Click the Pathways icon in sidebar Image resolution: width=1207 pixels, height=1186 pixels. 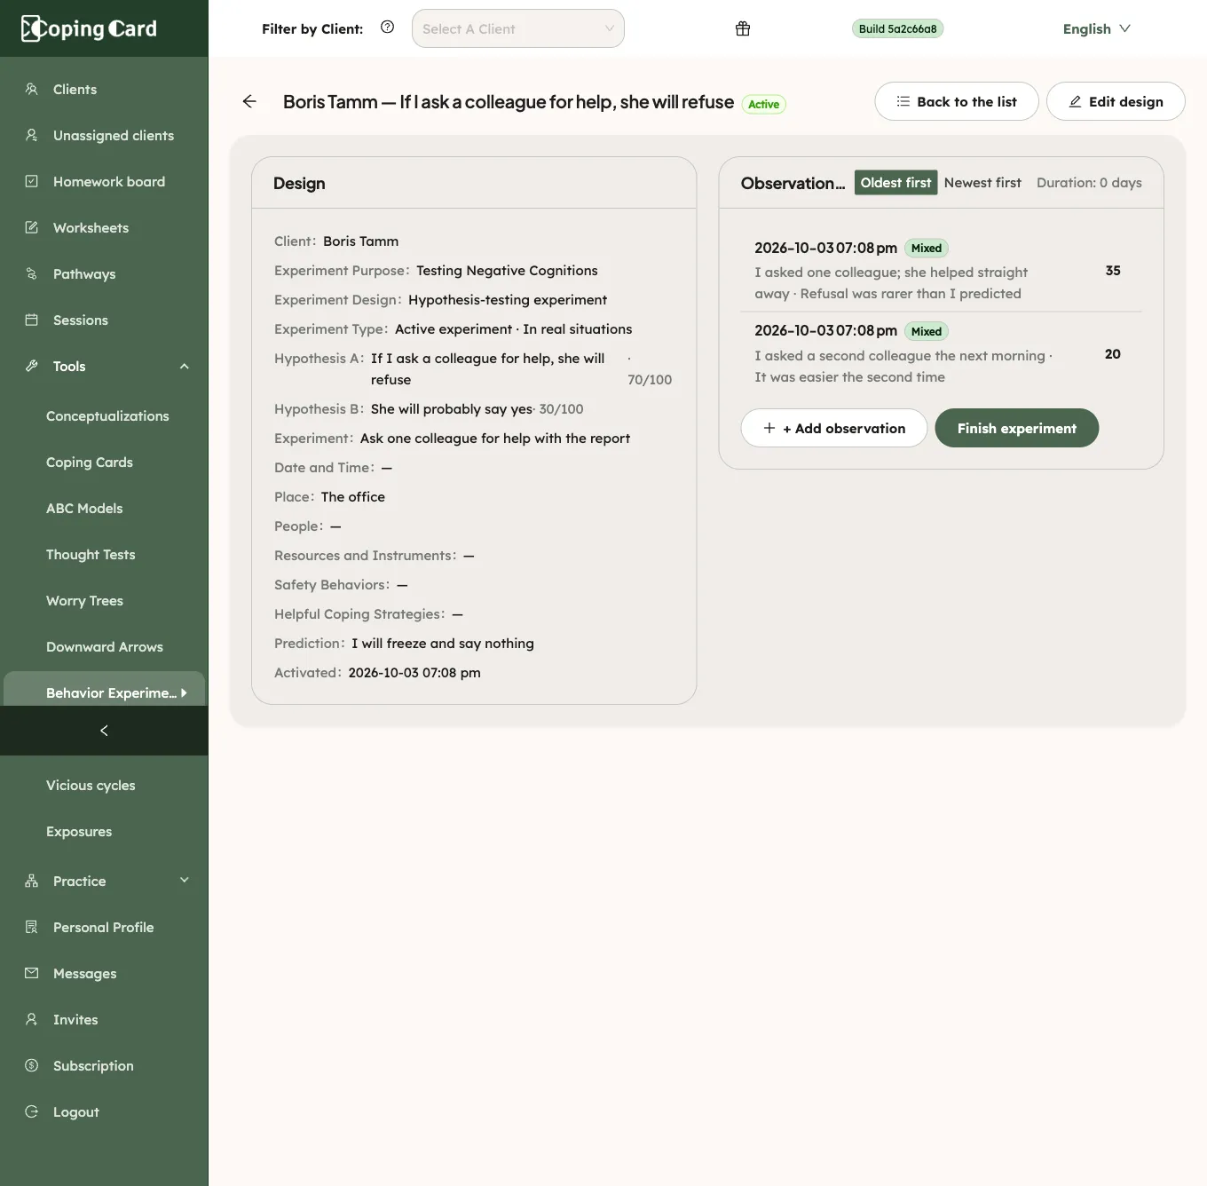coord(32,273)
